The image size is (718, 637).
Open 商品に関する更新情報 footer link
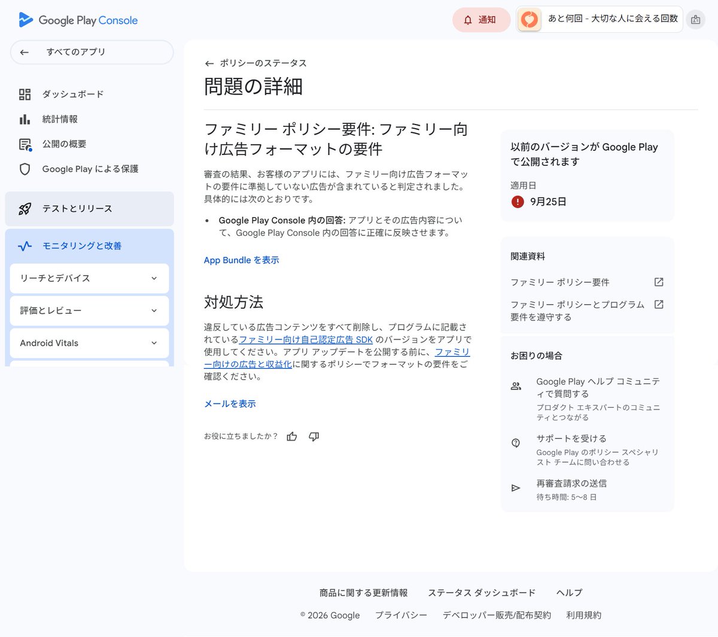(363, 593)
